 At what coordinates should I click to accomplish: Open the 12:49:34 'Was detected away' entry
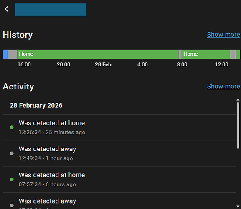click(x=119, y=153)
